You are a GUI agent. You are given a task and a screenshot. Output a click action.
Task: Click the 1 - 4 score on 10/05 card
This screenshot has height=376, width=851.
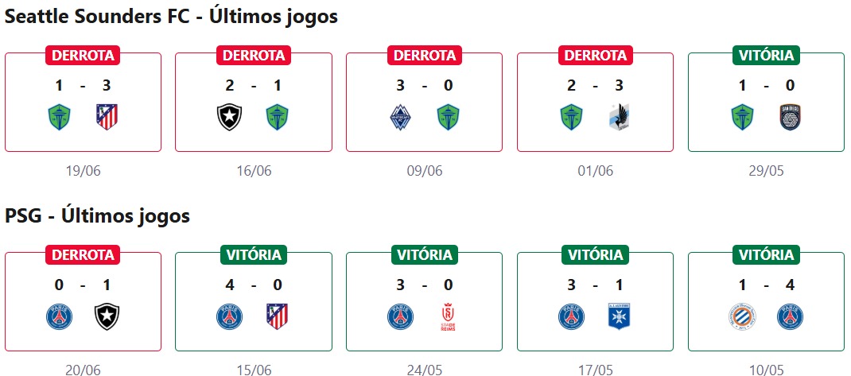point(766,285)
